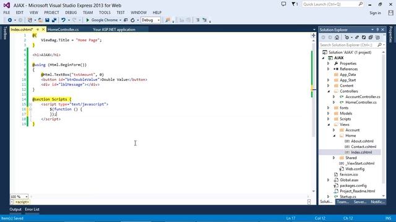Collapse the script block on line 15

coord(30,104)
